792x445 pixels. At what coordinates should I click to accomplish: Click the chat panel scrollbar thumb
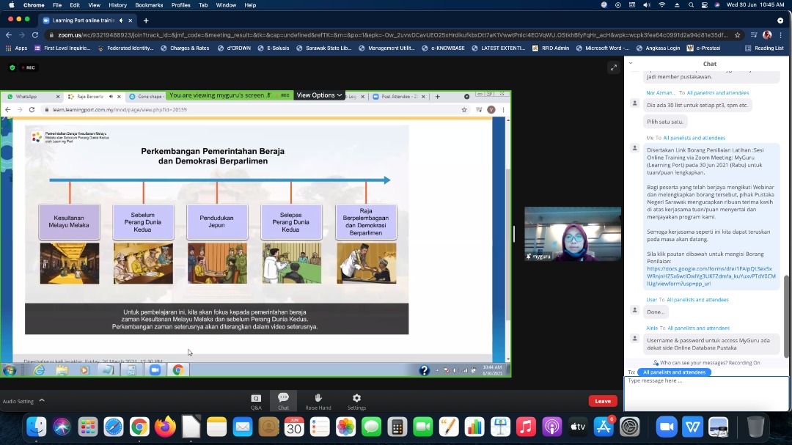(786, 317)
